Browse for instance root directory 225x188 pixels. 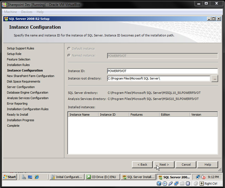[215, 79]
